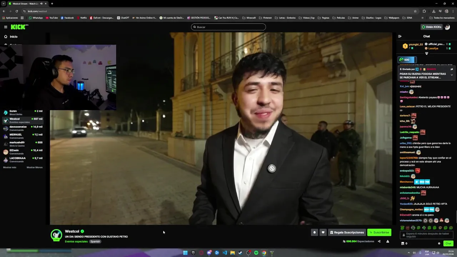Viewport: 457px width, 257px height.
Task: Click Mostrar Menos in sidebar
Action: click(x=35, y=167)
